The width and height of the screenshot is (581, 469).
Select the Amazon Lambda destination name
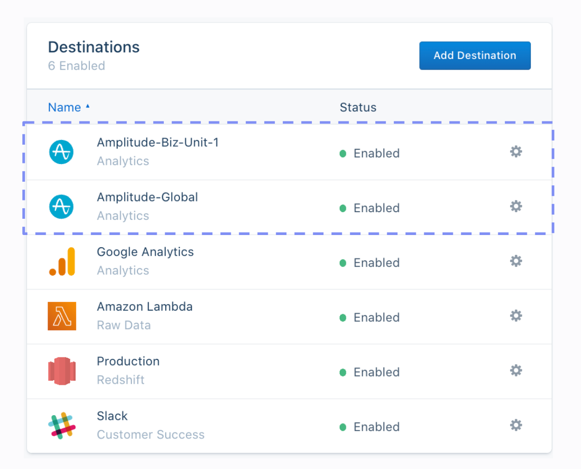[x=145, y=307]
